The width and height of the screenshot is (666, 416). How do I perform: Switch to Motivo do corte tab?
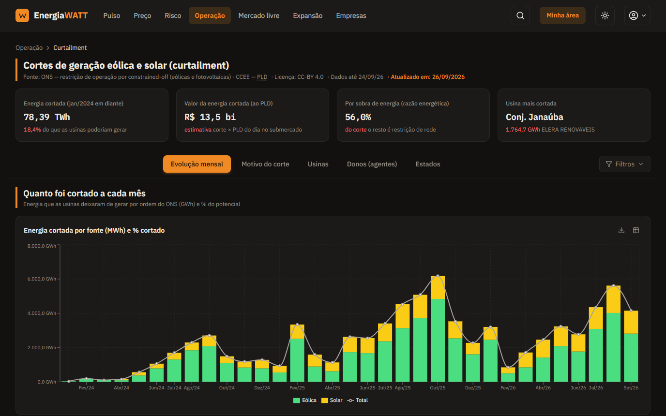265,164
